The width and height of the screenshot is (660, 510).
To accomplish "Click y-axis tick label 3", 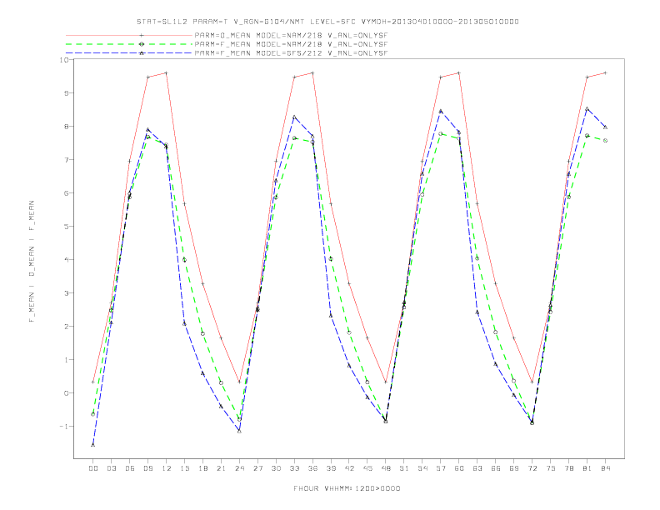I will [66, 292].
